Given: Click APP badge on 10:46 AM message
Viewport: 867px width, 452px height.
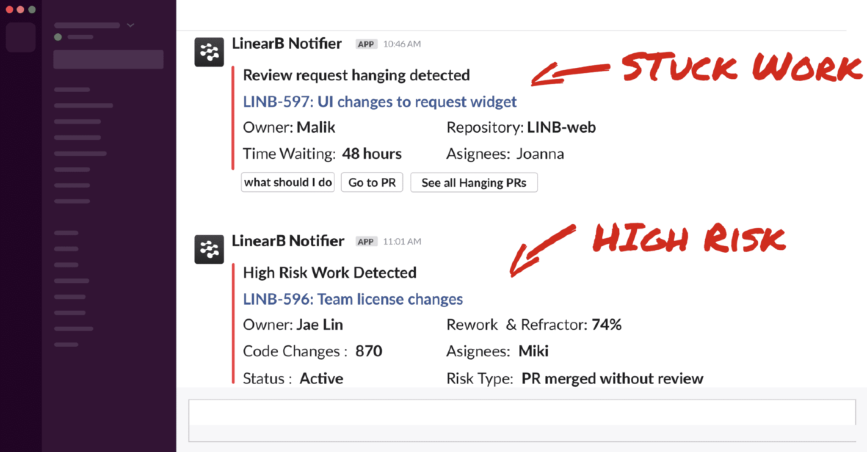Looking at the screenshot, I should click(366, 44).
